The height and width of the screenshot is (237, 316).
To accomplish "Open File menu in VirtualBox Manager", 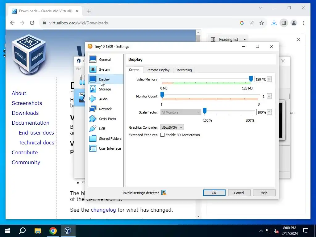I will point(79,69).
